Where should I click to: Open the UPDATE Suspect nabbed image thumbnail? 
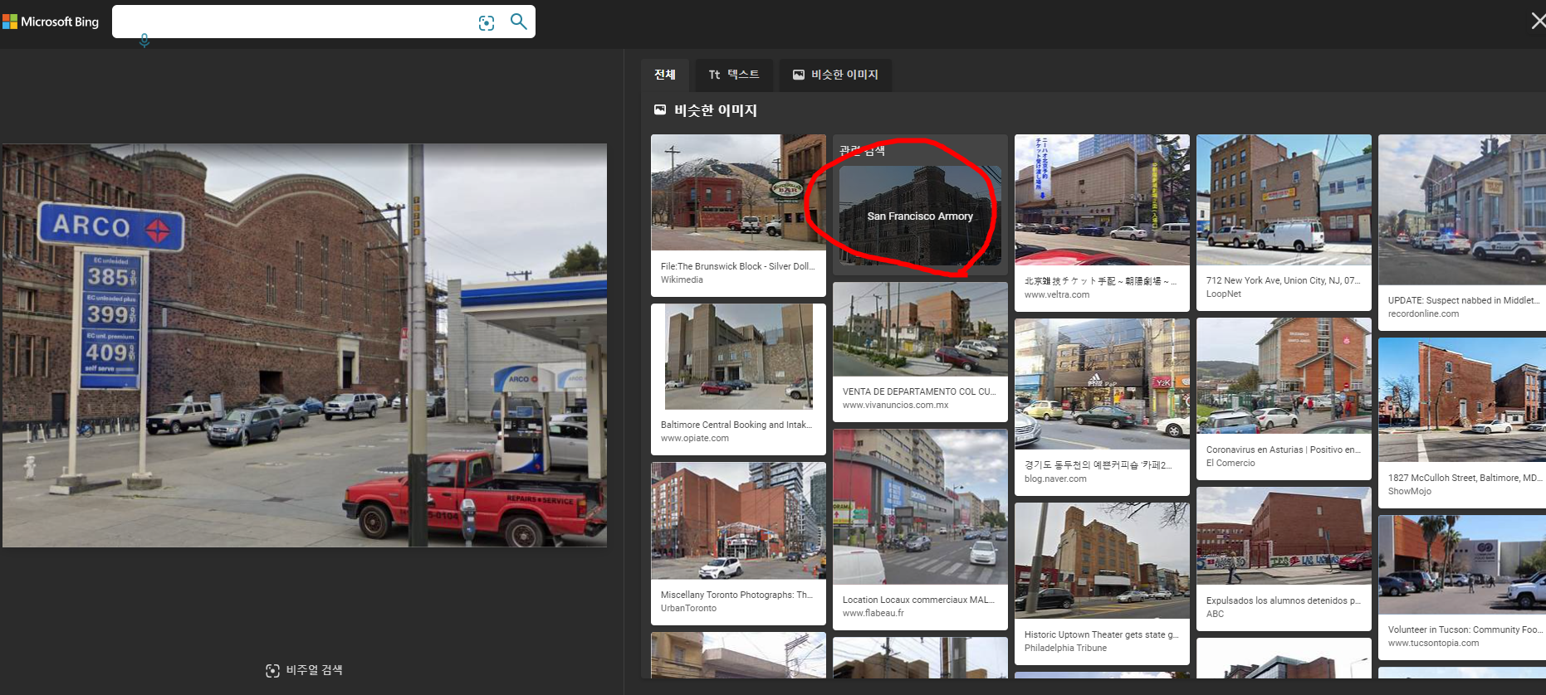(x=1462, y=210)
